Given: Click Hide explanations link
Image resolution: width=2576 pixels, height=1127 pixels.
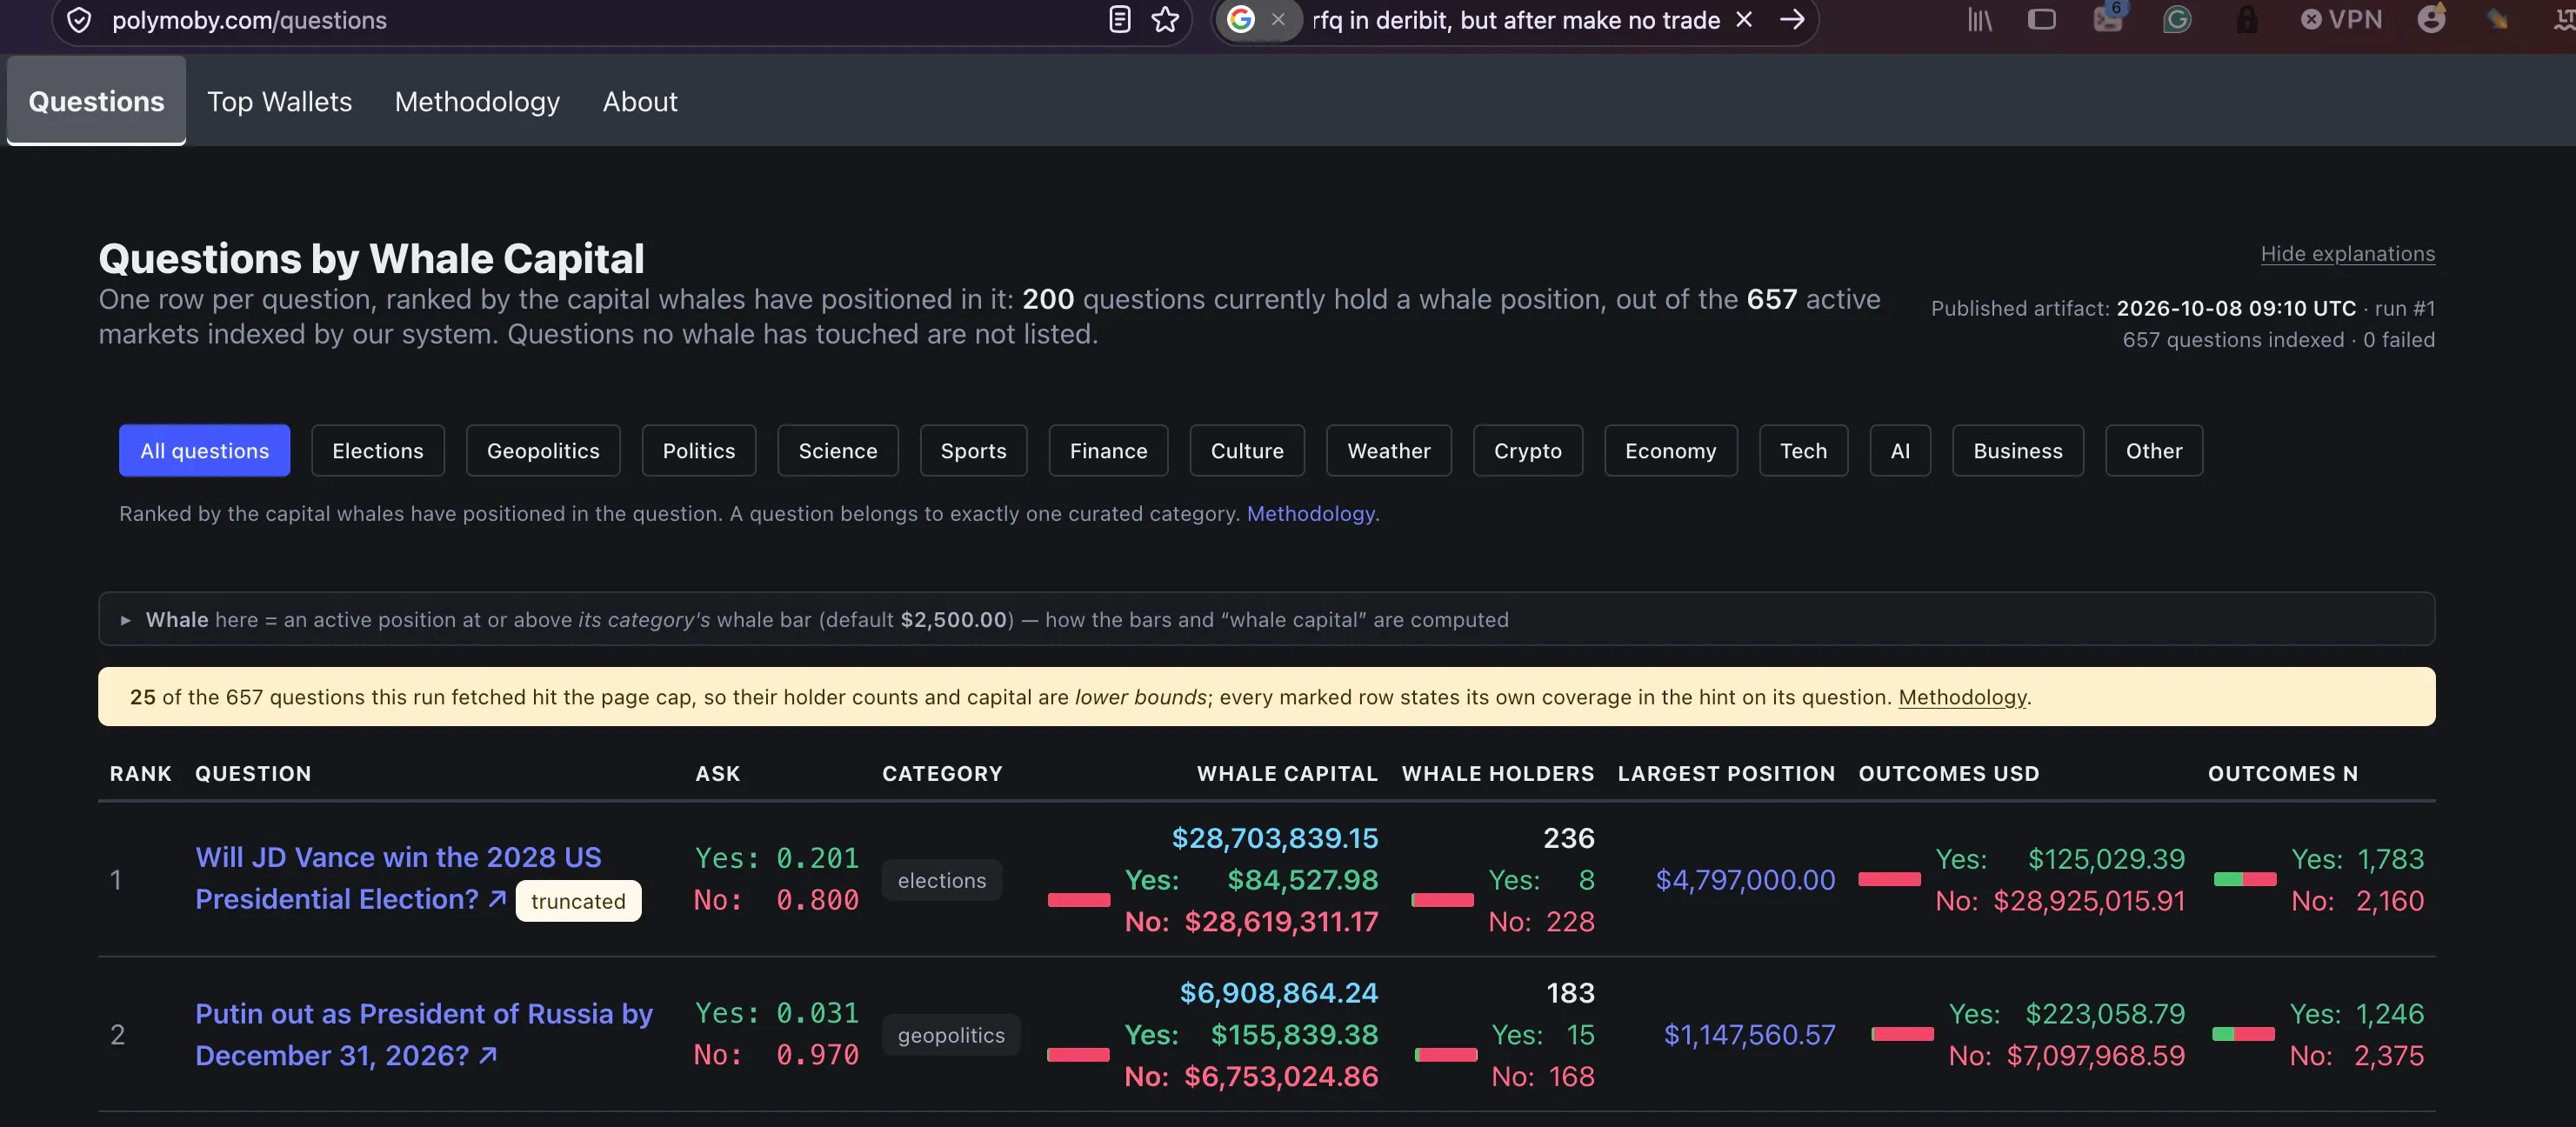Looking at the screenshot, I should click(2347, 254).
